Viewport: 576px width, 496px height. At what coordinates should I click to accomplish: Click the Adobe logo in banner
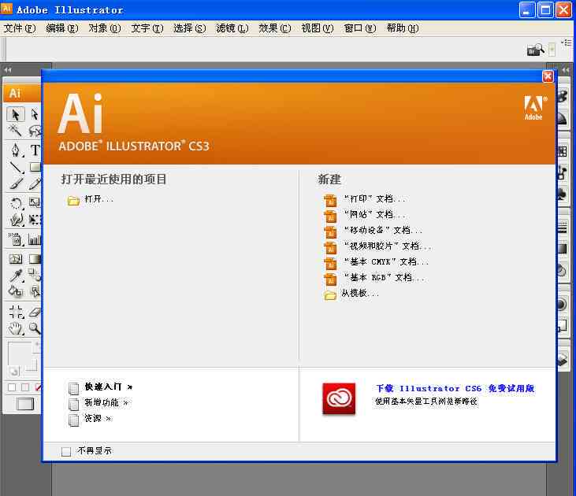533,109
